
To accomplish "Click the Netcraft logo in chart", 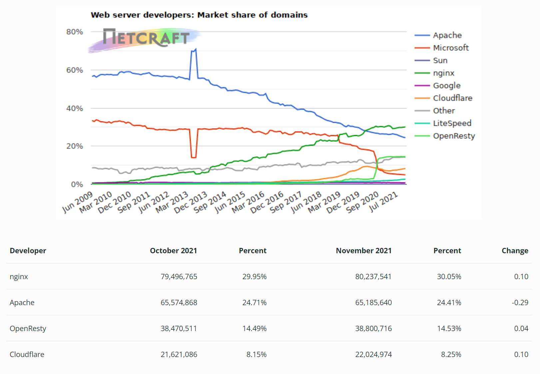I will coord(144,40).
